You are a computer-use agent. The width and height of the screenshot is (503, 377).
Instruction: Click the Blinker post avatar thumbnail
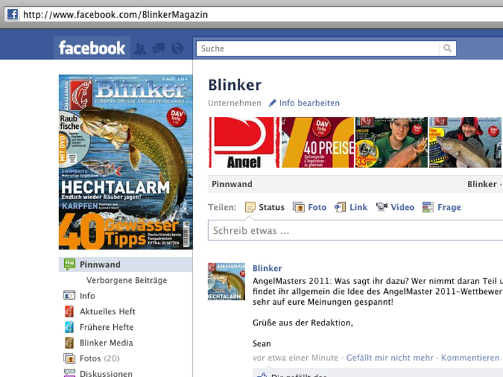coord(226,281)
